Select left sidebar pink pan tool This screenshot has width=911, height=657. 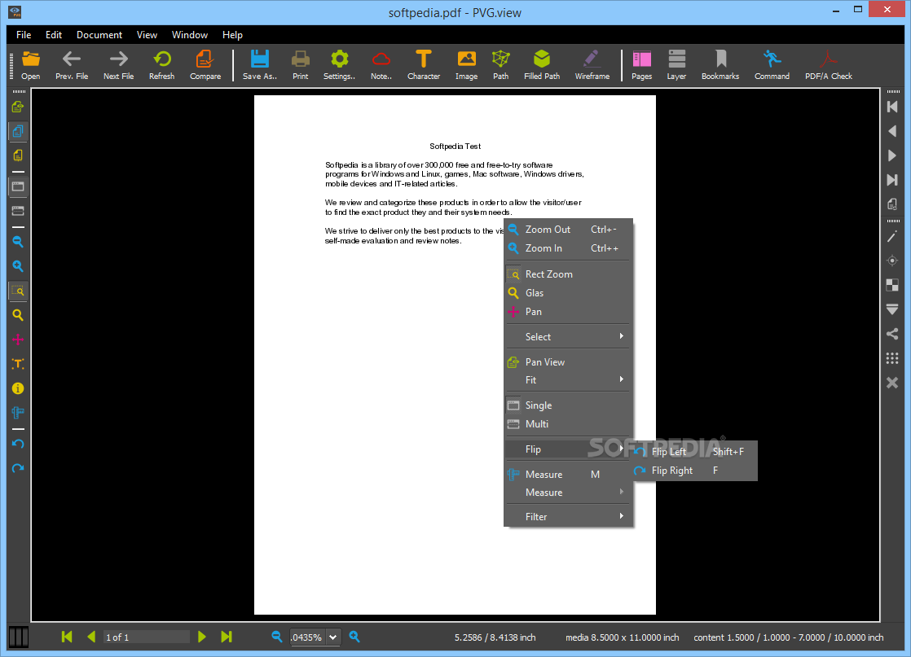tap(18, 339)
